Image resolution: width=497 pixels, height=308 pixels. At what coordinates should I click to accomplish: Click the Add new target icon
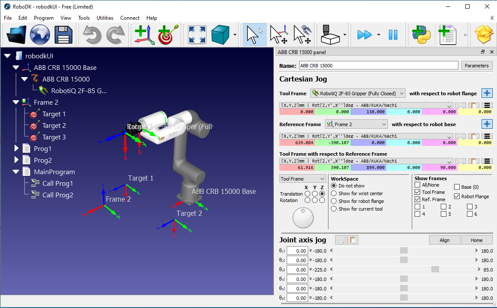(x=166, y=35)
